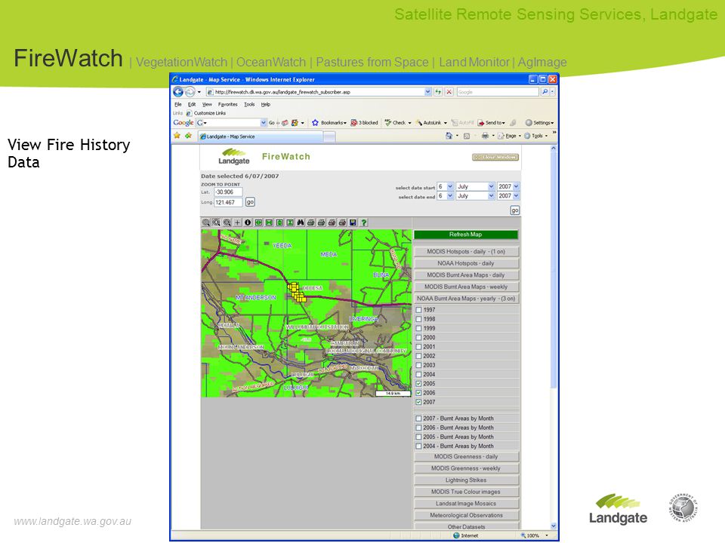Viewport: 725px width, 543px height.
Task: Open the Favorites menu
Action: [x=227, y=104]
